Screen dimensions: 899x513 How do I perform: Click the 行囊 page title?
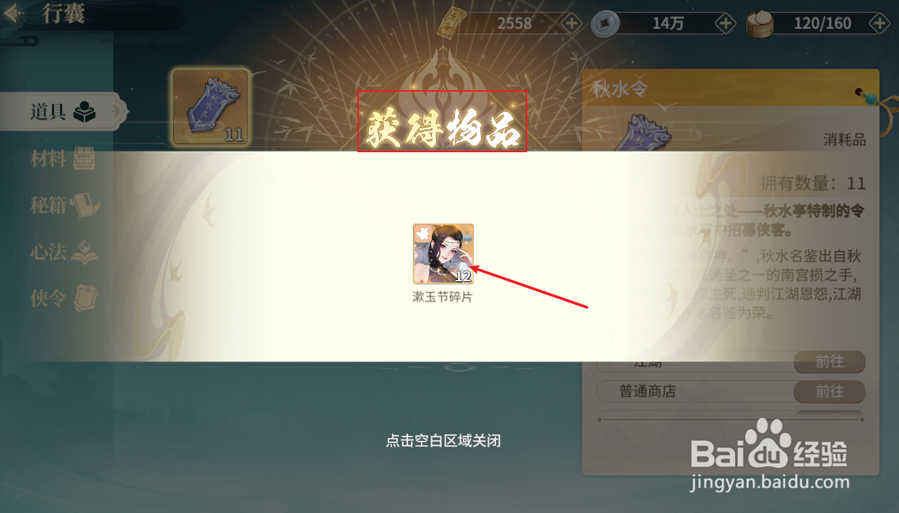point(64,14)
